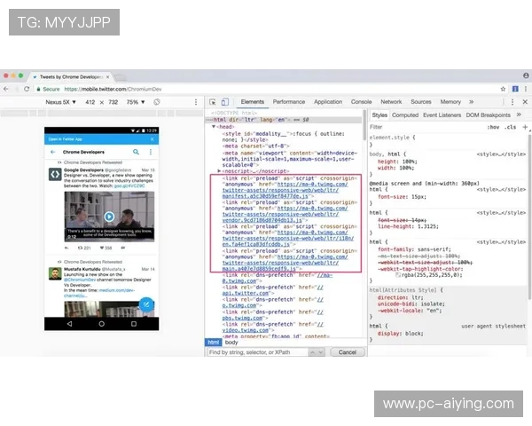This screenshot has width=532, height=426.
Task: Switch to the Network tab
Action: pos(391,102)
